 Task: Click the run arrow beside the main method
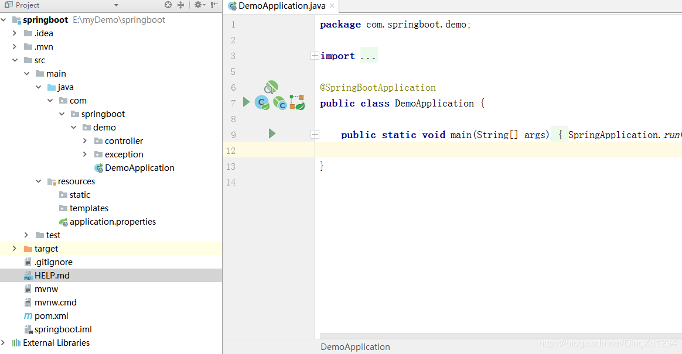(x=272, y=133)
